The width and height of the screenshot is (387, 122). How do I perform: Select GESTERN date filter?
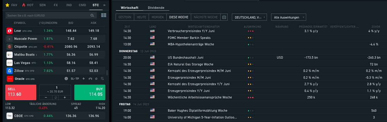pyautogui.click(x=125, y=17)
